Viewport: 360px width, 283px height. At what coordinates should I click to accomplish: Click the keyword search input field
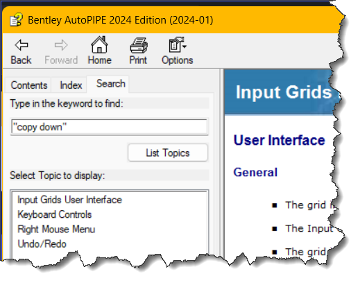[x=109, y=127]
